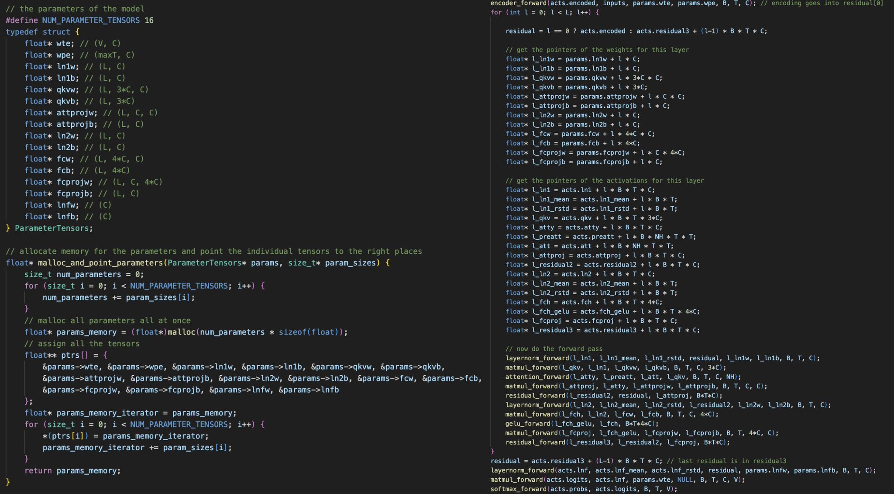Image resolution: width=894 pixels, height=494 pixels.
Task: Click the float* qkvw struct member
Action: [52, 90]
